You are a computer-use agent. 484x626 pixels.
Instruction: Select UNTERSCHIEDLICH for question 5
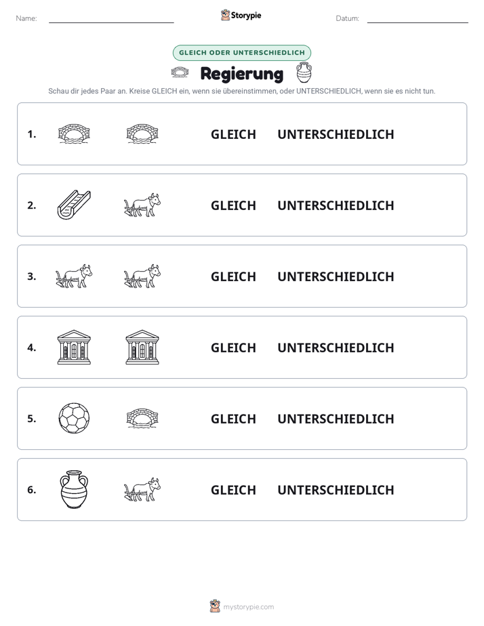pos(336,419)
